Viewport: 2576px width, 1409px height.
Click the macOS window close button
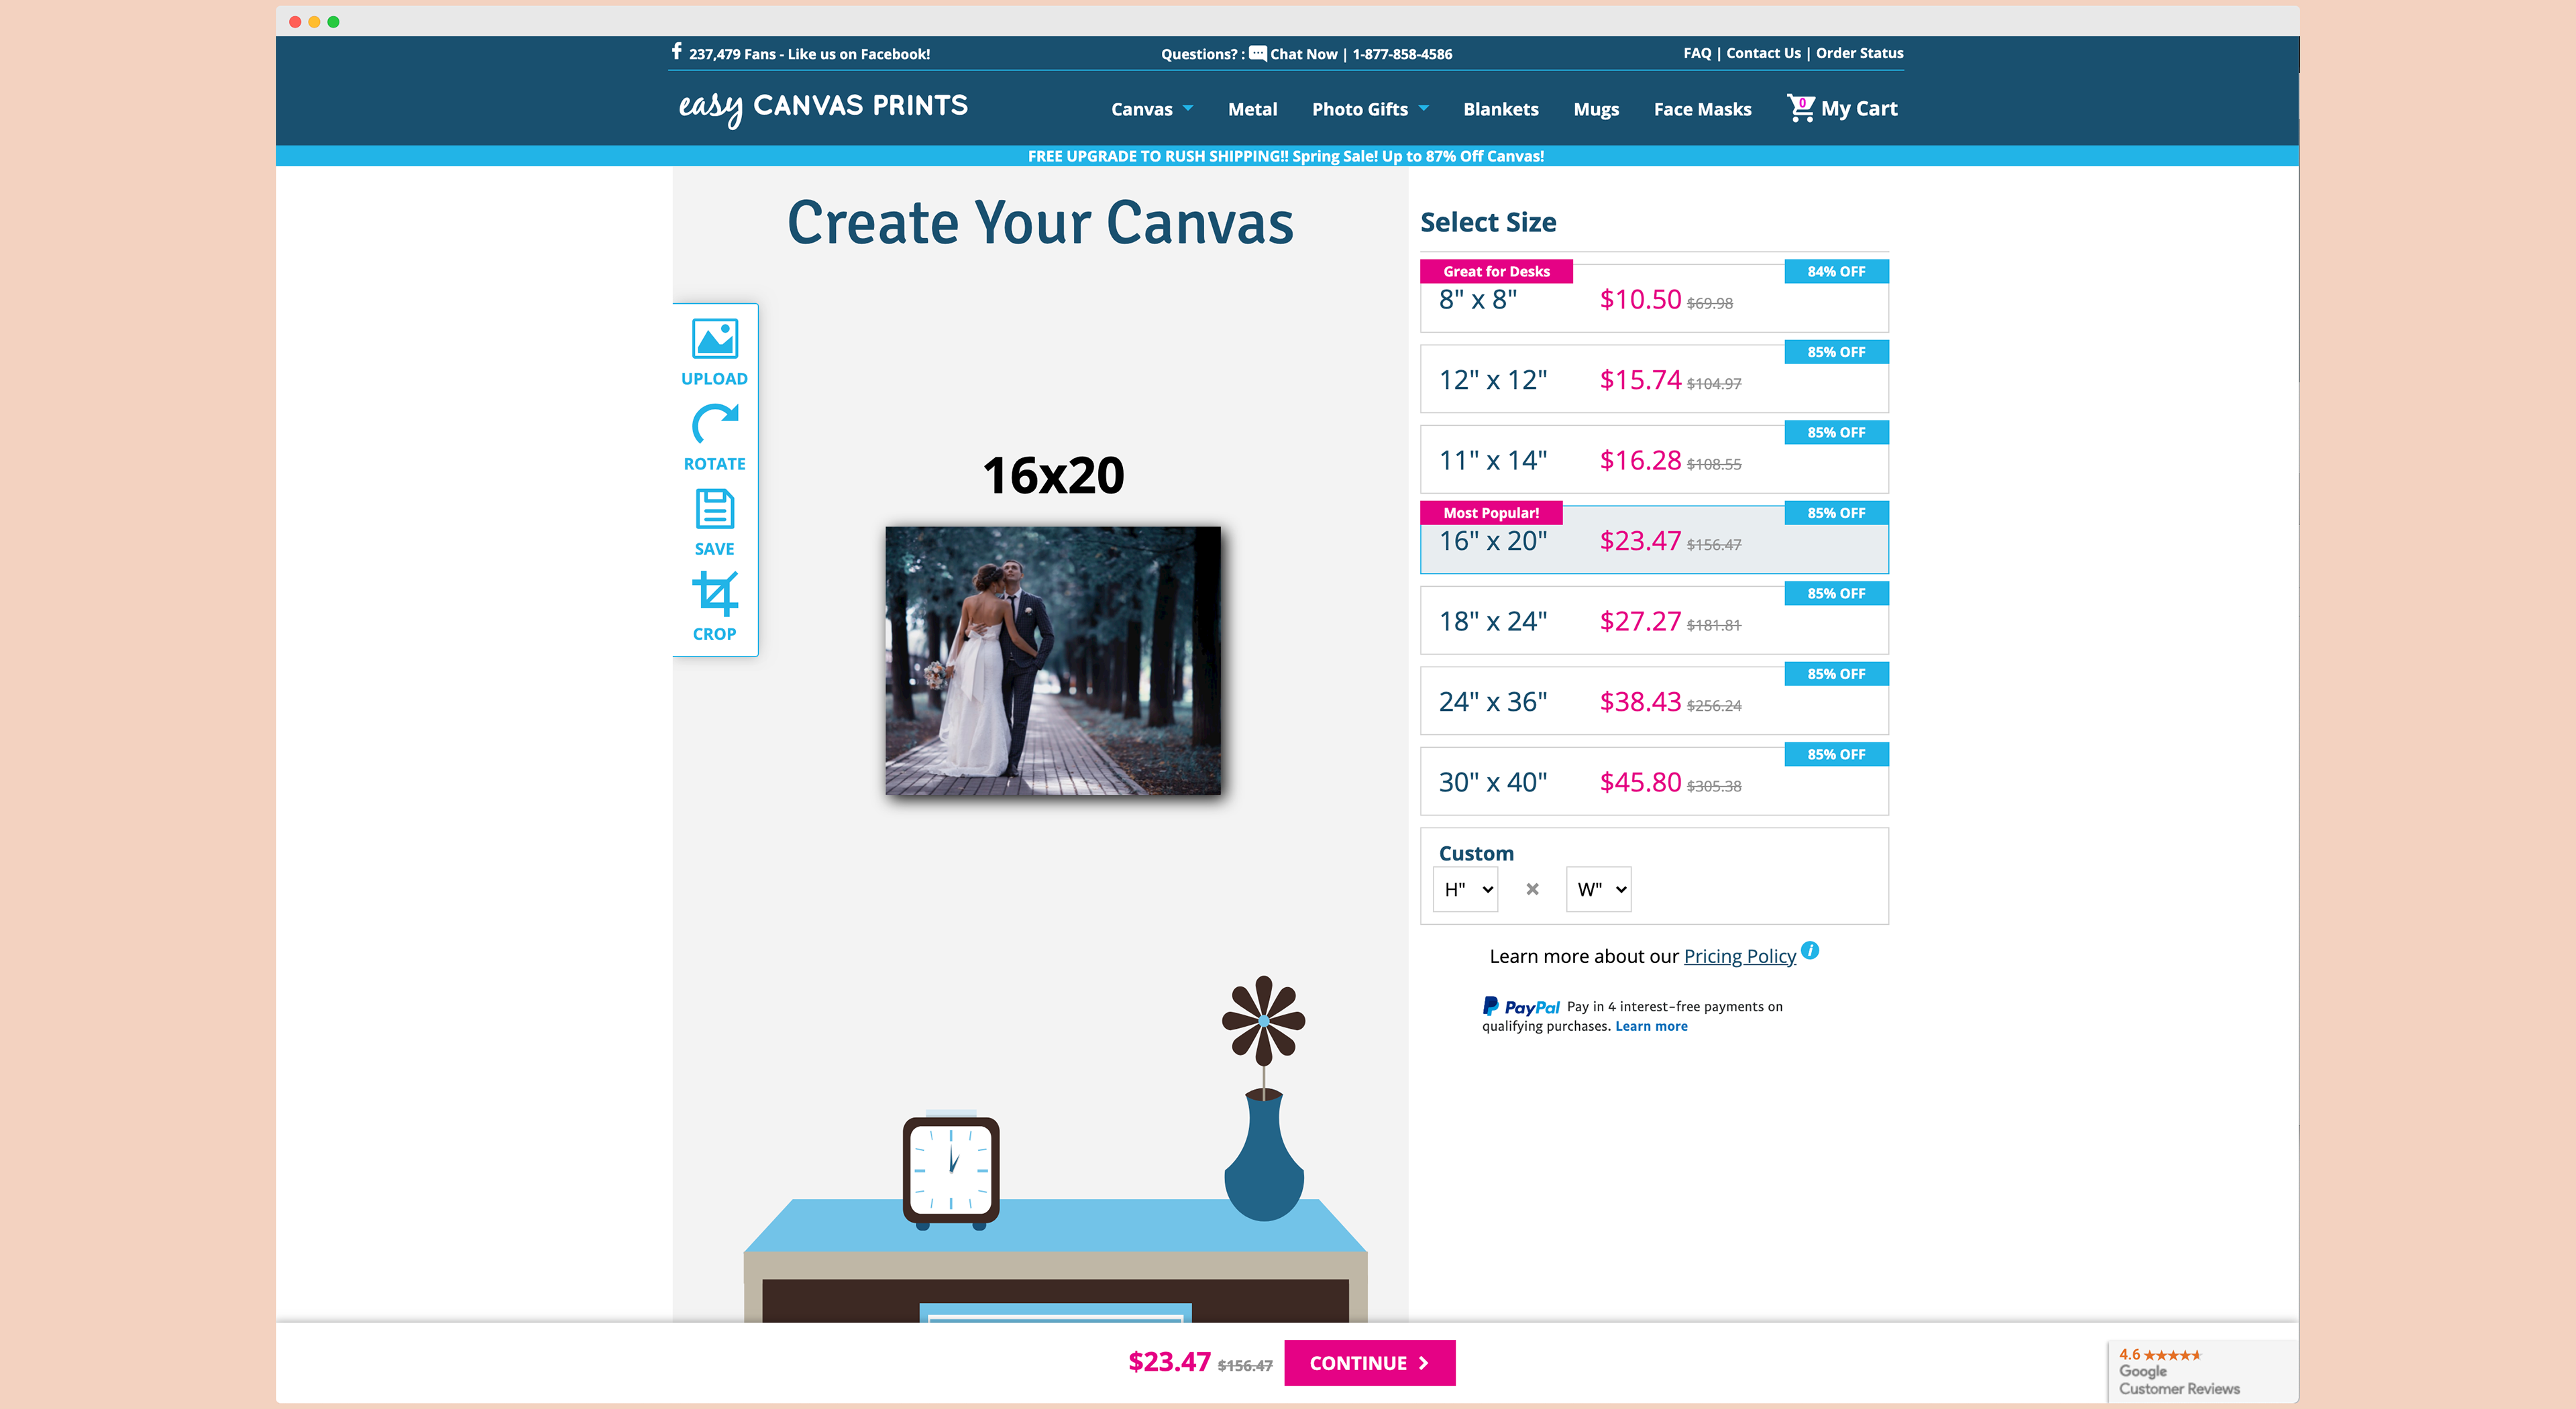(295, 21)
